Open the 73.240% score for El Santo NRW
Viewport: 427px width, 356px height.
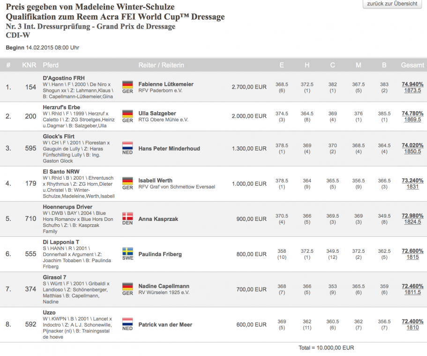point(412,180)
